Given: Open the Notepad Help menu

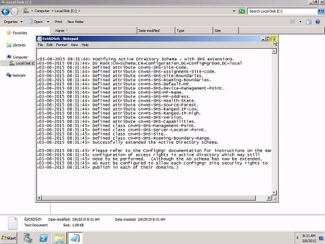Looking at the screenshot, I should pyautogui.click(x=85, y=45).
